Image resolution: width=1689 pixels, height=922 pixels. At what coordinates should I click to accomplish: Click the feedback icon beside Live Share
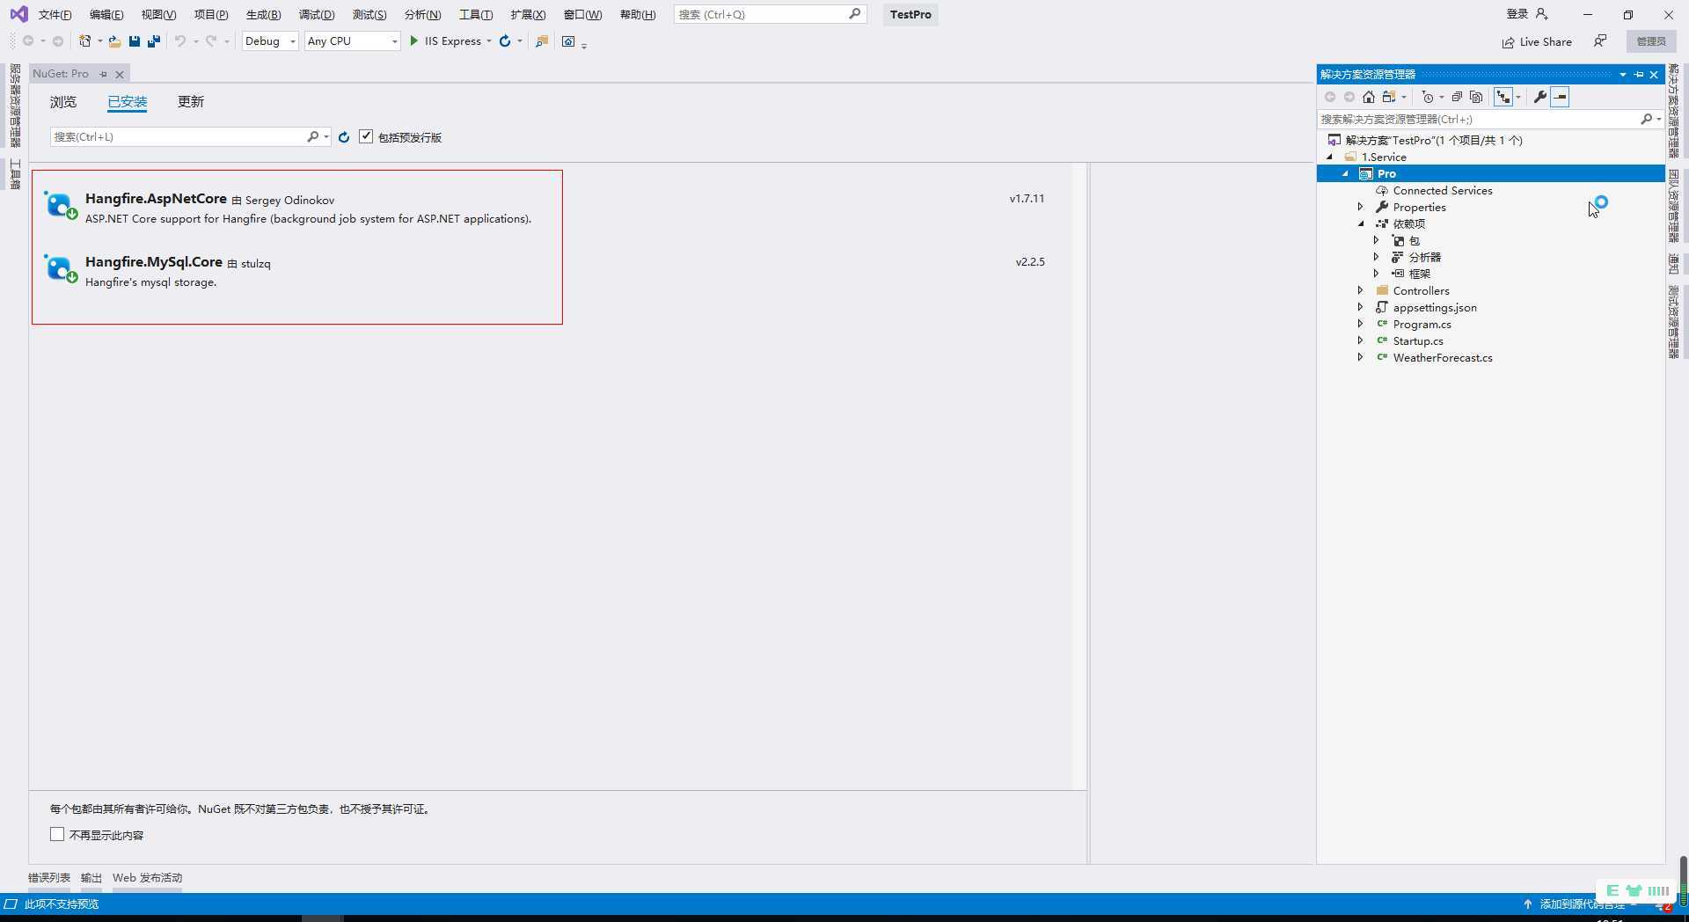(1600, 41)
